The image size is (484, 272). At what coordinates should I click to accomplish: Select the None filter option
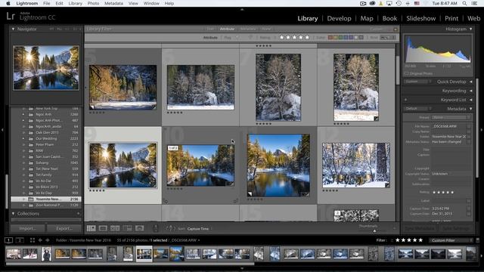(266, 29)
